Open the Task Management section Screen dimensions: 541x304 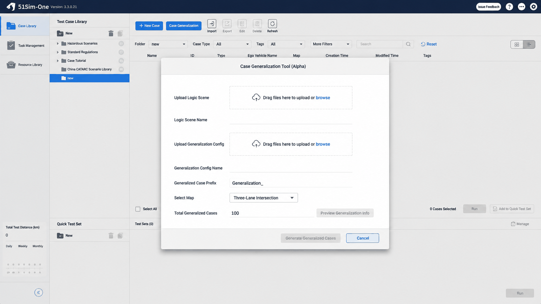(x=25, y=46)
